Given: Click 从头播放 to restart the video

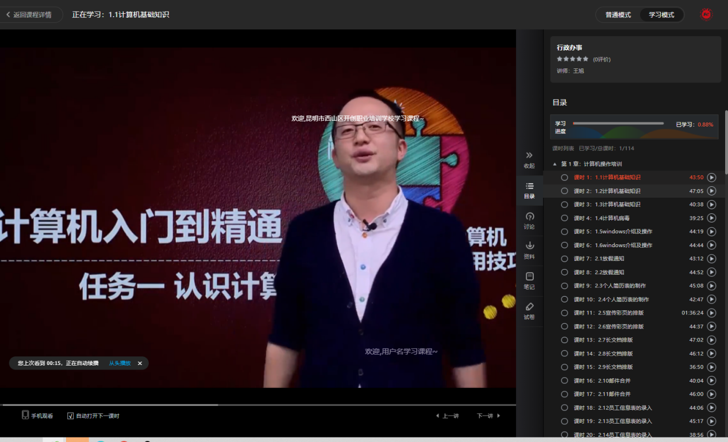Looking at the screenshot, I should (x=120, y=363).
